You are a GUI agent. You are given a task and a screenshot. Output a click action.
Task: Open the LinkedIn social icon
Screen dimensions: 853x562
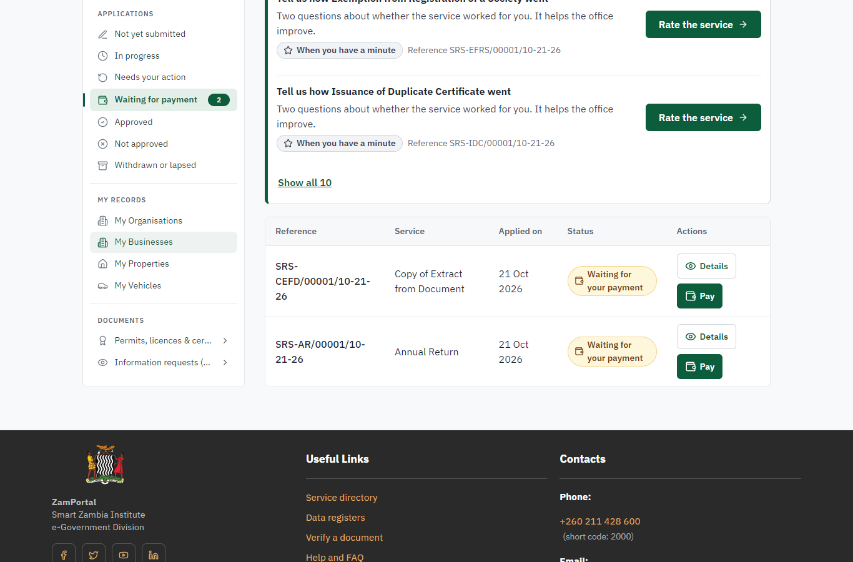(x=154, y=555)
